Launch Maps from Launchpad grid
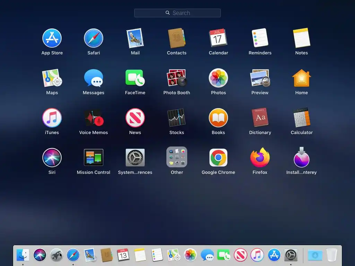 pyautogui.click(x=52, y=78)
